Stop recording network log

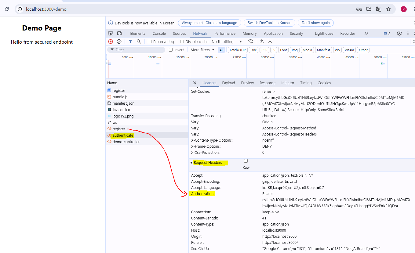coord(111,42)
